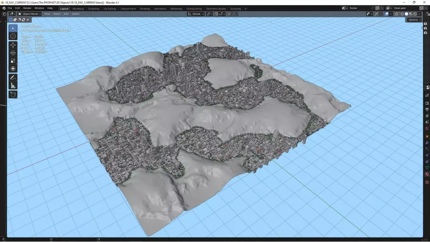Select the Add Cube tool
Image resolution: width=430 pixels, height=242 pixels.
[13, 94]
